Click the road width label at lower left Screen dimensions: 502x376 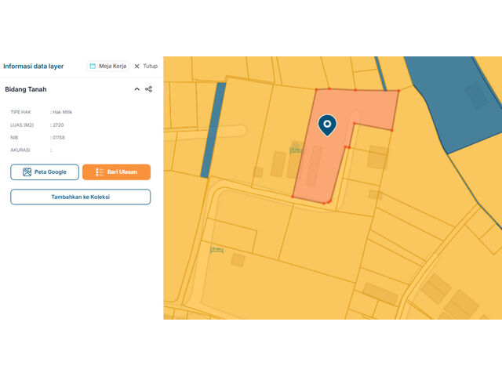point(217,250)
